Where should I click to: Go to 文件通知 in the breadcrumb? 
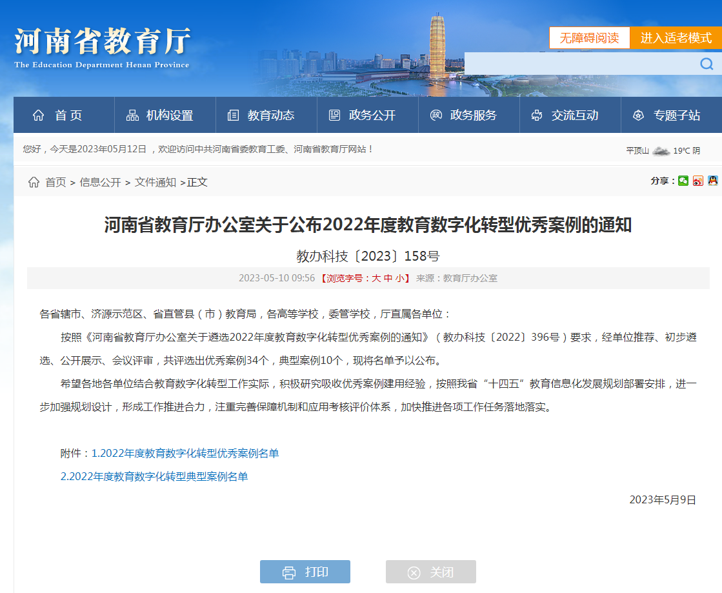[x=155, y=183]
